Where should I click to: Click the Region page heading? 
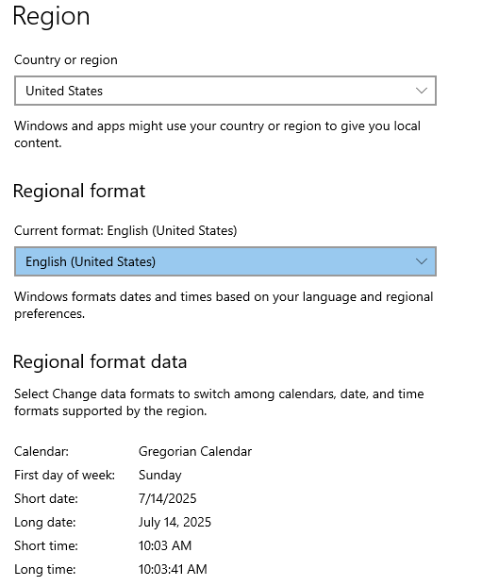[x=51, y=17]
